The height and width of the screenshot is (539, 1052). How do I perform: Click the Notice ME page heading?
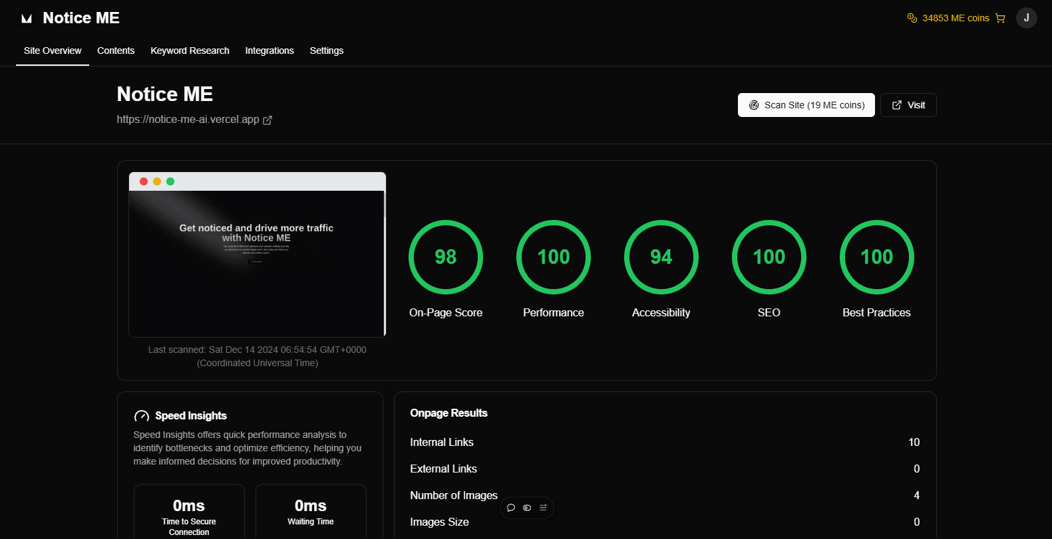coord(165,94)
